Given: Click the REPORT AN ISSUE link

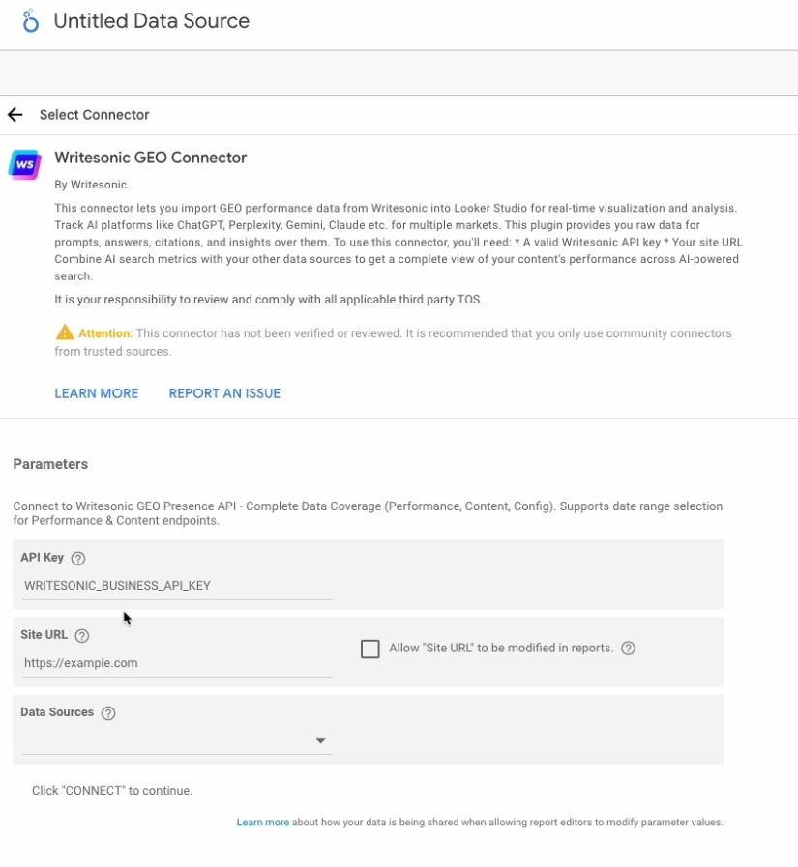Looking at the screenshot, I should 224,393.
